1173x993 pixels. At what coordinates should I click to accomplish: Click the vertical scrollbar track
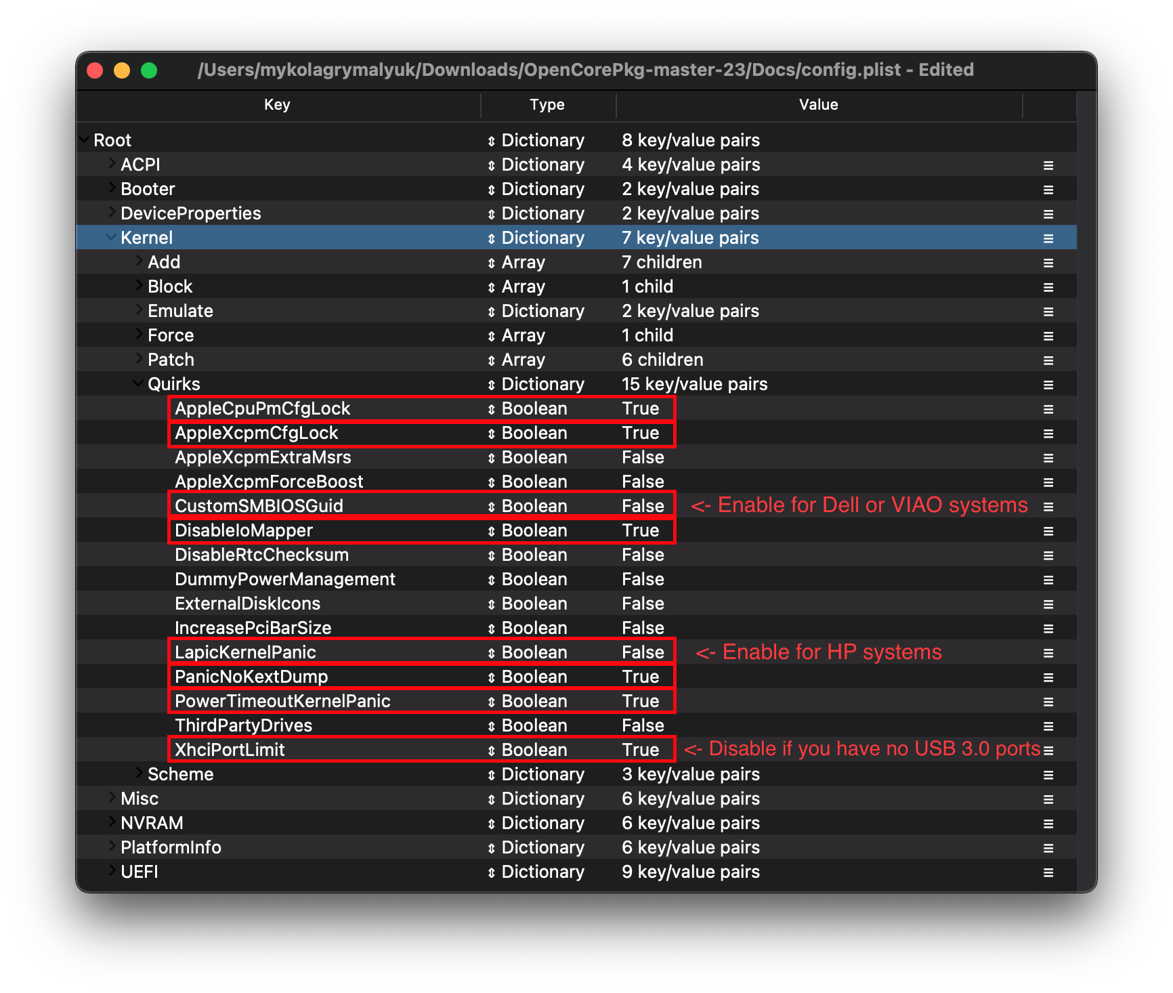(1086, 474)
